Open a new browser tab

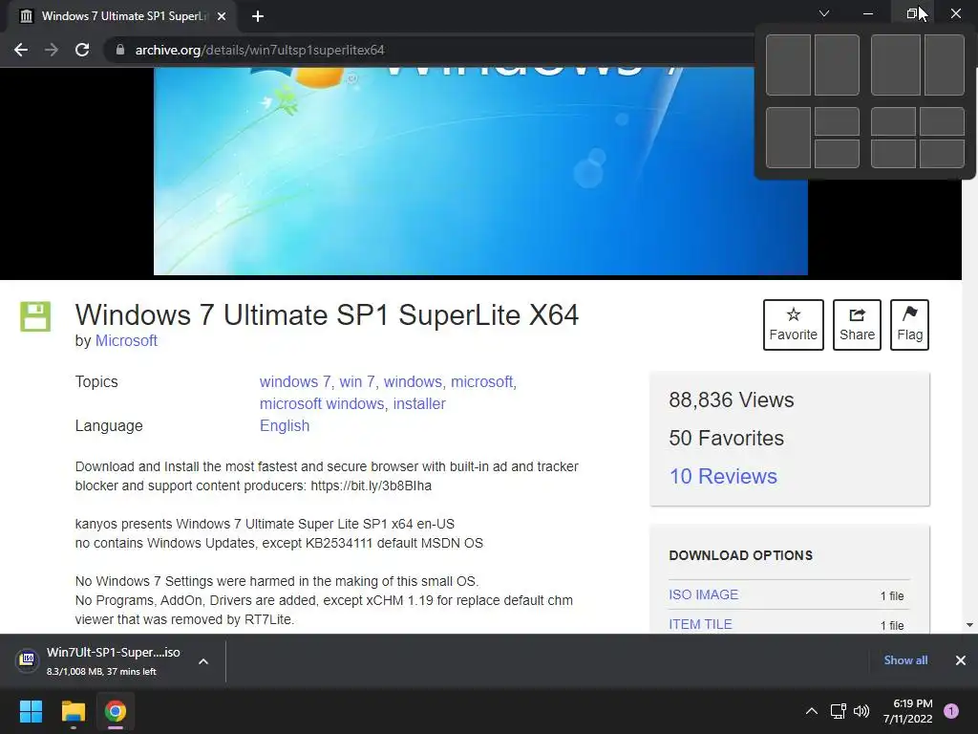[258, 16]
